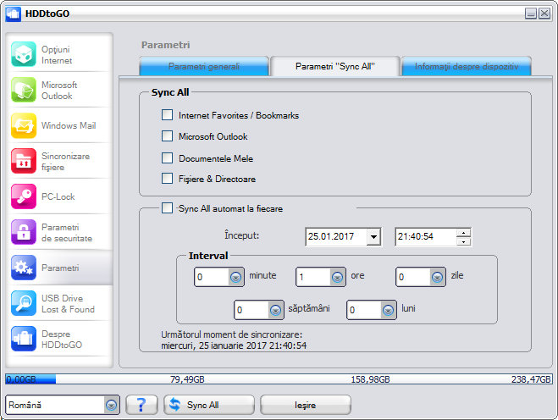Screen dimensions: 558x420
Task: Click the Opțiuni Internet label text
Action: [57, 55]
